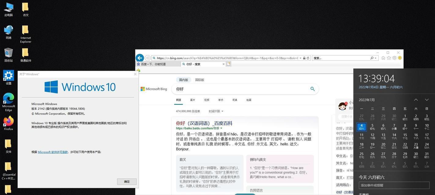Image resolution: width=435 pixels, height=195 pixels.
Task: Open the Microsoft 软件许可条款 link
Action: pos(53,152)
